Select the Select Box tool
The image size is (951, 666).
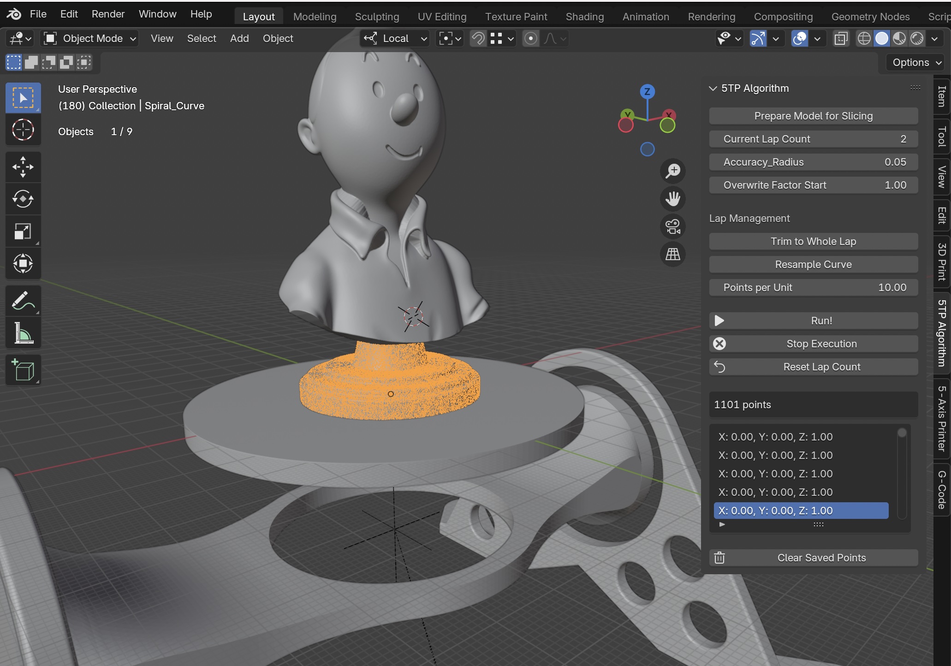(23, 98)
